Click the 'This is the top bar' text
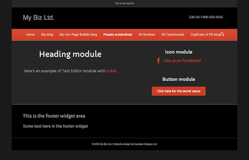The width and height of the screenshot is (249, 160). 124,3
